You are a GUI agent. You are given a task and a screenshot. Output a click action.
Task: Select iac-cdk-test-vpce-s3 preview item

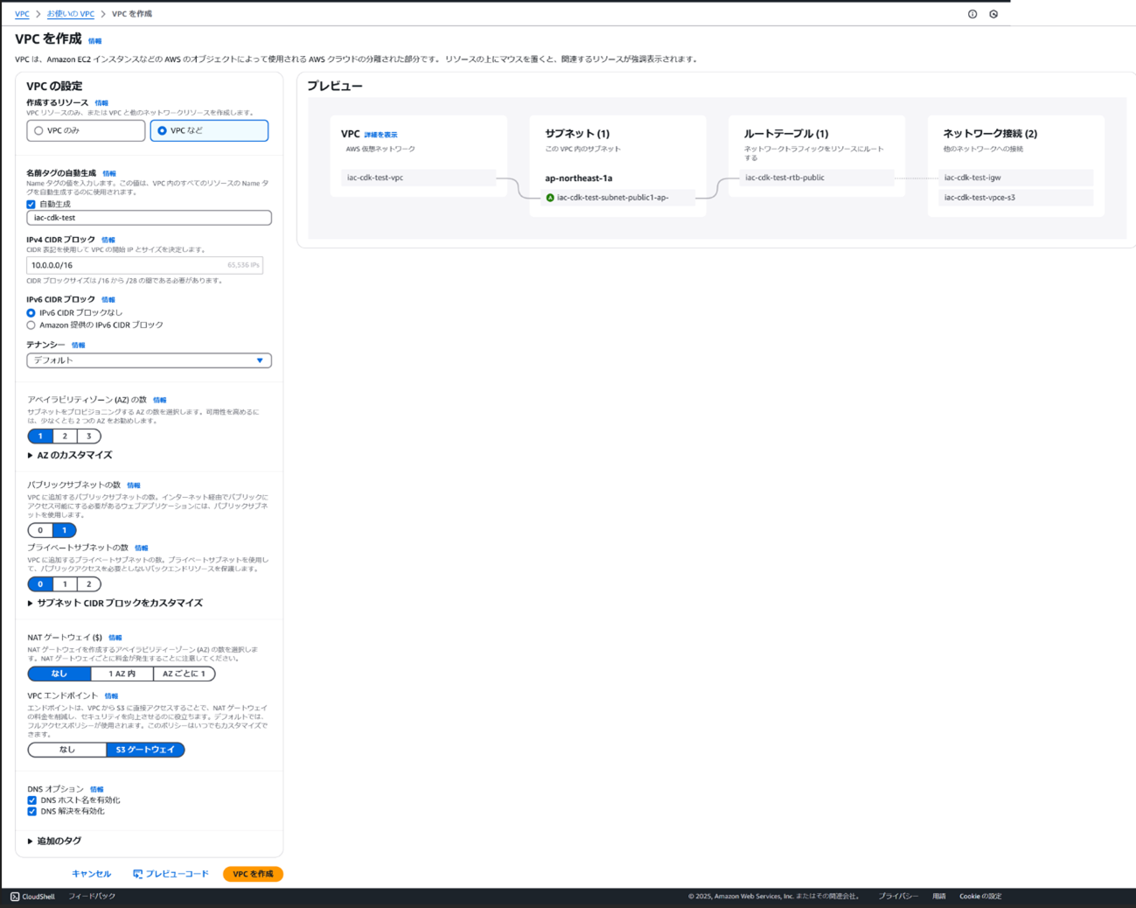point(1016,198)
